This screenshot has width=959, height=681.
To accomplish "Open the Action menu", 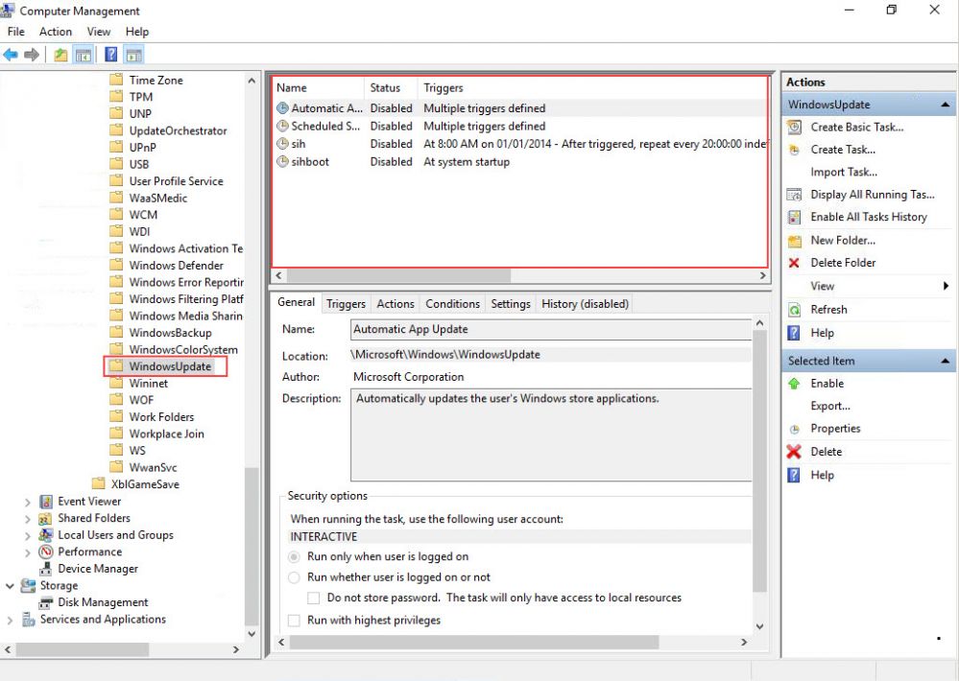I will [x=55, y=31].
